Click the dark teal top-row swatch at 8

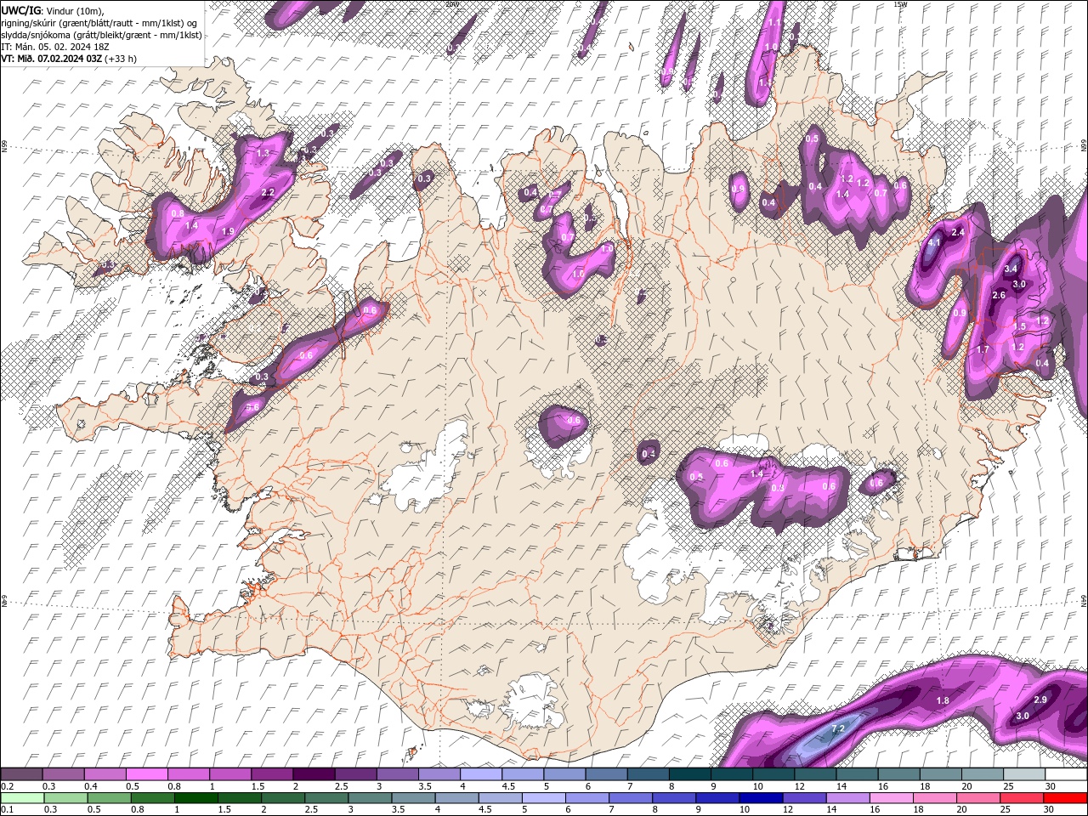[x=689, y=774]
